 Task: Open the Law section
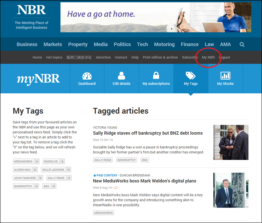coord(209,44)
